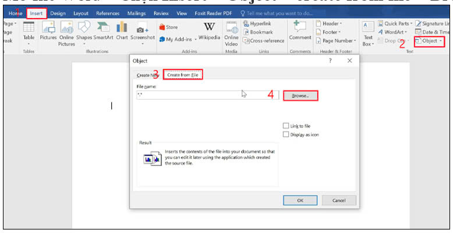Expand the Screenshot dropdown arrow
The width and height of the screenshot is (453, 233).
point(143,44)
